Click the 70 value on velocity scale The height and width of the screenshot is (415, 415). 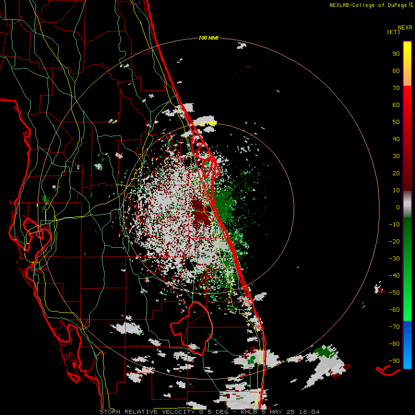396,88
